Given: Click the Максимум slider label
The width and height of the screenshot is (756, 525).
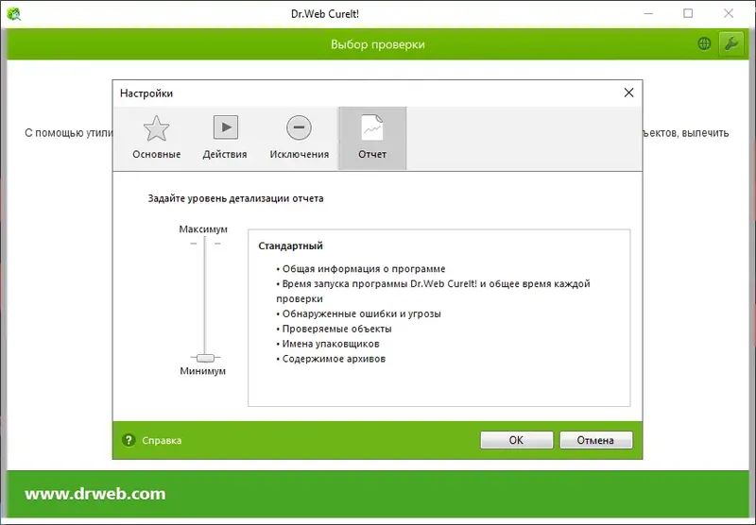Looking at the screenshot, I should [x=203, y=229].
